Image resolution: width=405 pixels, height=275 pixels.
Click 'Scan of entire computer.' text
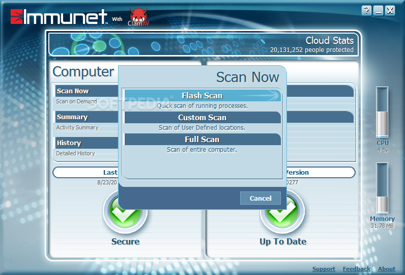(x=202, y=150)
